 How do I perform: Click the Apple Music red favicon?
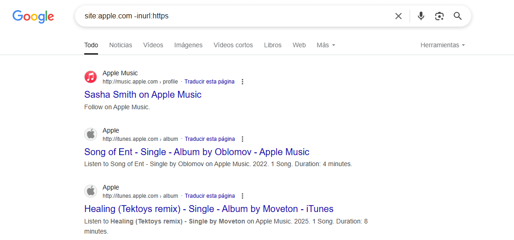(x=91, y=77)
